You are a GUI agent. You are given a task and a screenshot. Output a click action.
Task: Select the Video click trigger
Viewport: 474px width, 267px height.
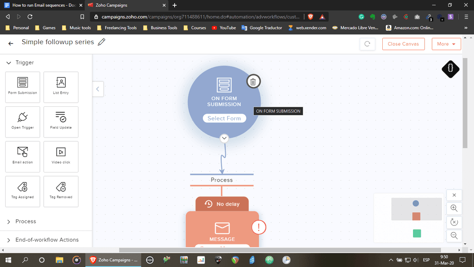pos(61,157)
